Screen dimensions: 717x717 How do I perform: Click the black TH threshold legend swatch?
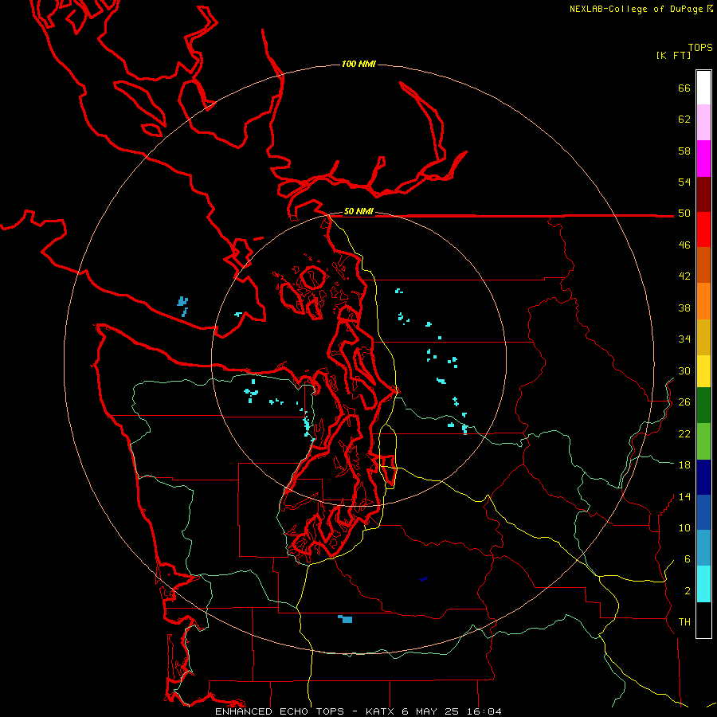point(703,620)
